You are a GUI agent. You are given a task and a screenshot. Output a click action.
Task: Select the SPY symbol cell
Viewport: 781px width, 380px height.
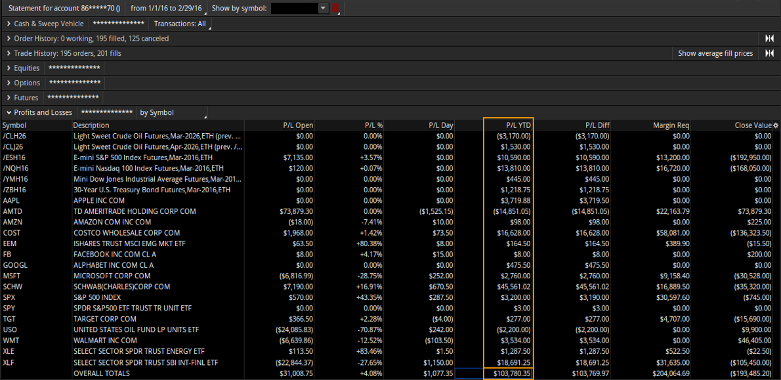[36, 308]
